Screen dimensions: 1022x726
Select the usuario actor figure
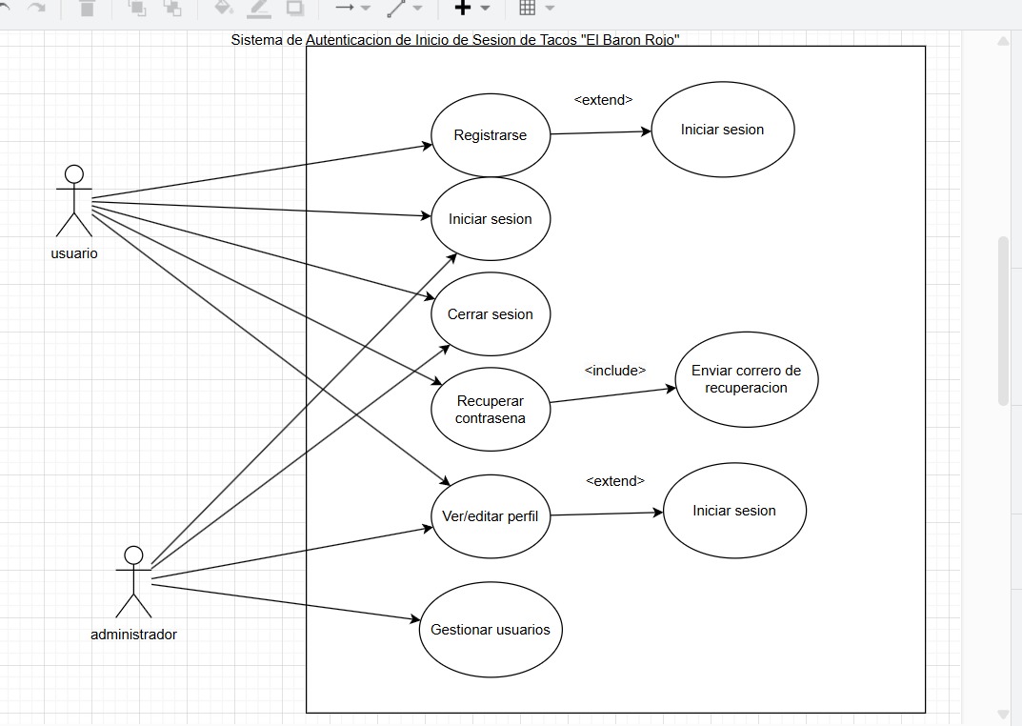tap(73, 200)
